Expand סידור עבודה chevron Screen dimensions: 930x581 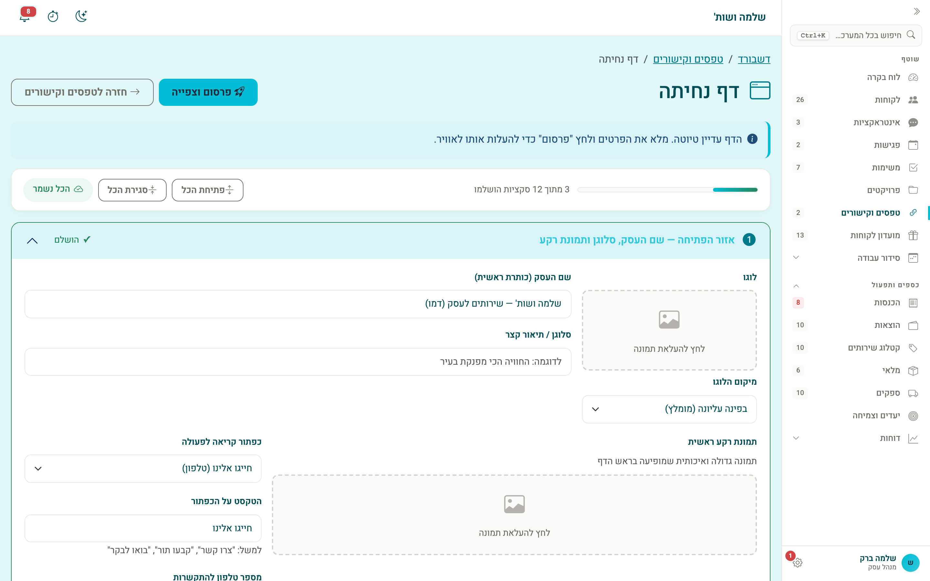(x=796, y=258)
